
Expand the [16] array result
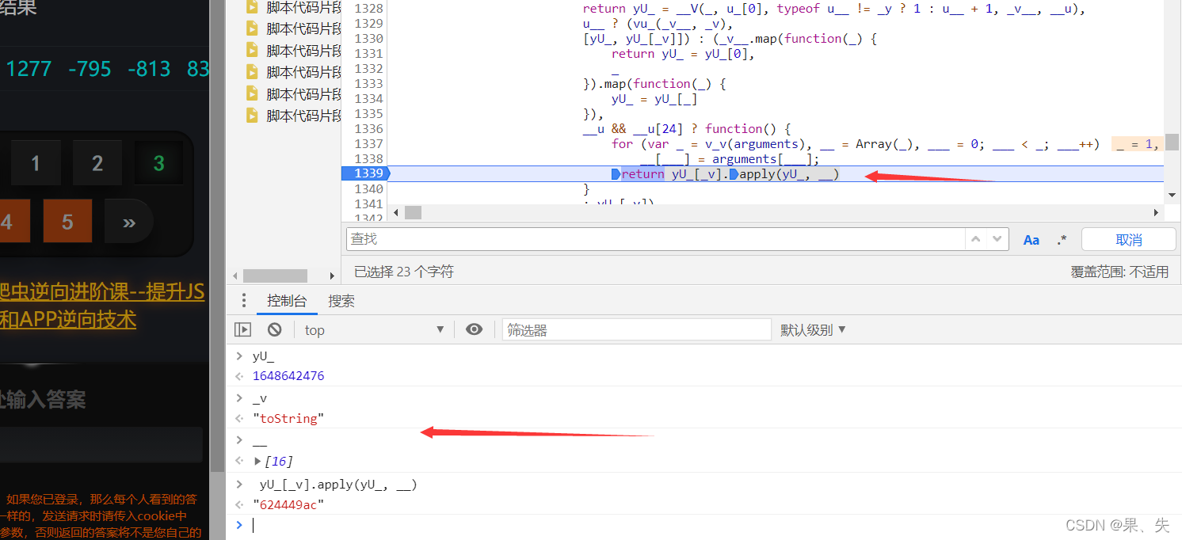(x=257, y=461)
